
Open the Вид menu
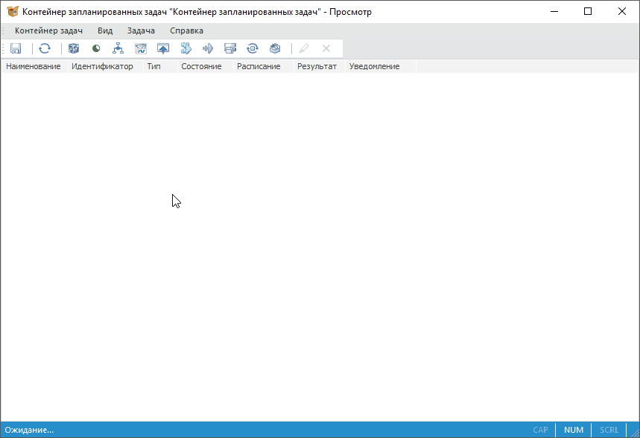coord(105,30)
